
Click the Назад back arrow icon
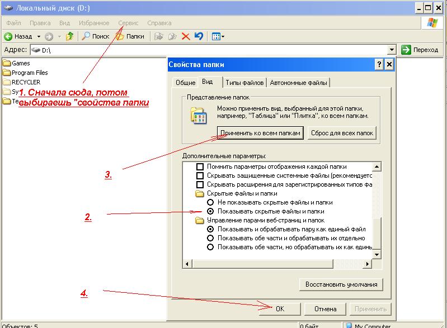click(x=8, y=36)
